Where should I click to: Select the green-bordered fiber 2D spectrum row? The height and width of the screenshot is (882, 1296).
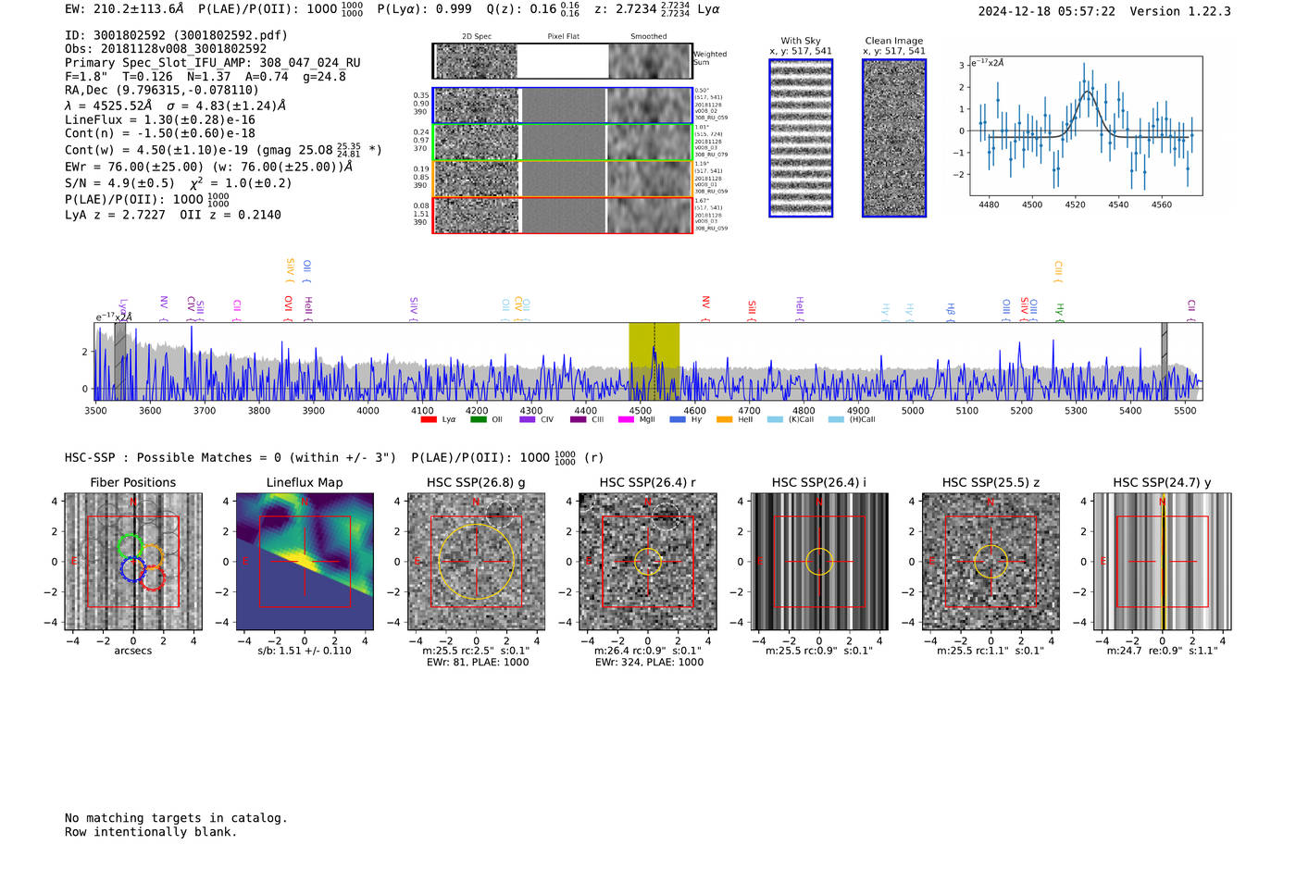(562, 143)
